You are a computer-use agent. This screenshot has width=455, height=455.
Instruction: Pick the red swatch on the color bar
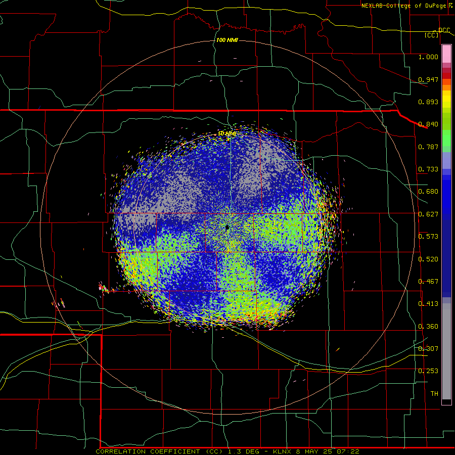click(446, 76)
